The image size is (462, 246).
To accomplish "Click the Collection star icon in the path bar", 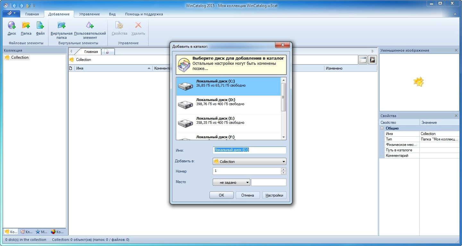I will click(x=72, y=60).
